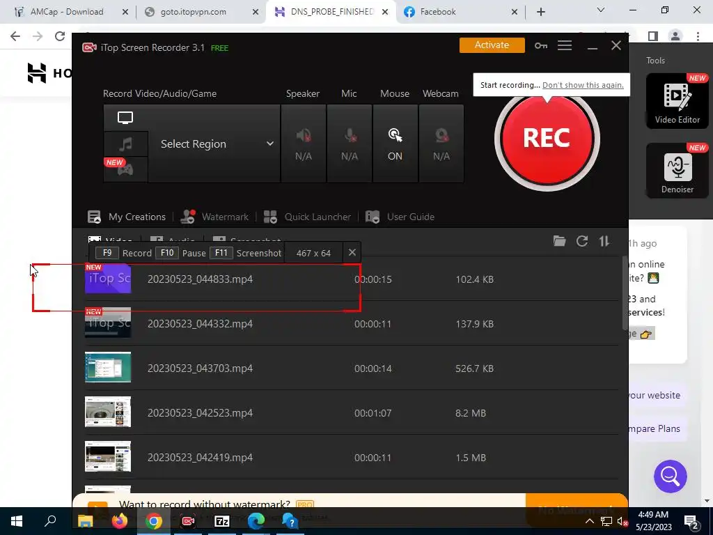This screenshot has width=713, height=535.
Task: Switch to AMCap - Download browser tab
Action: 66,12
